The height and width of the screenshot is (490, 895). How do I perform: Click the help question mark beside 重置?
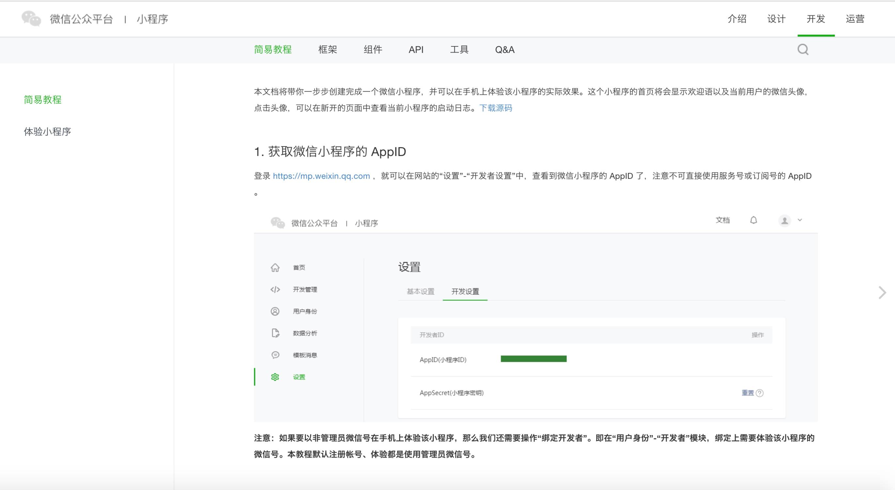point(760,393)
